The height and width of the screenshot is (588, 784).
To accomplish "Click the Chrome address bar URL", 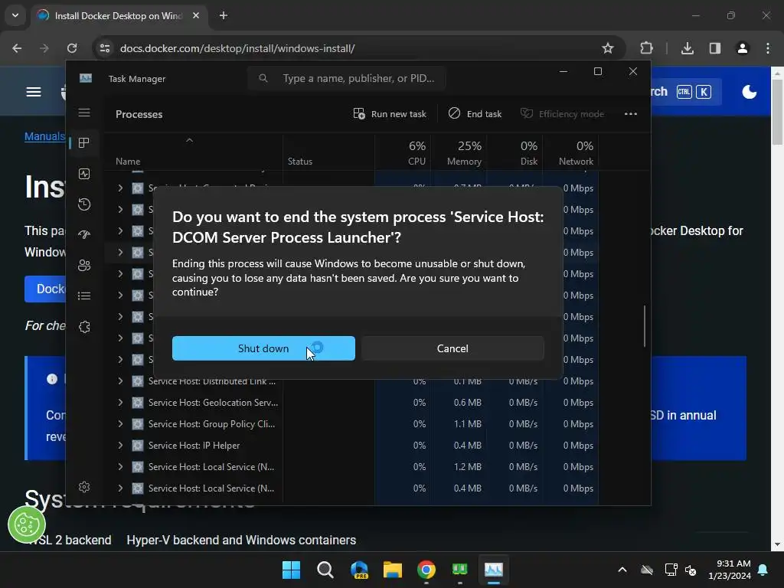I will [x=237, y=48].
